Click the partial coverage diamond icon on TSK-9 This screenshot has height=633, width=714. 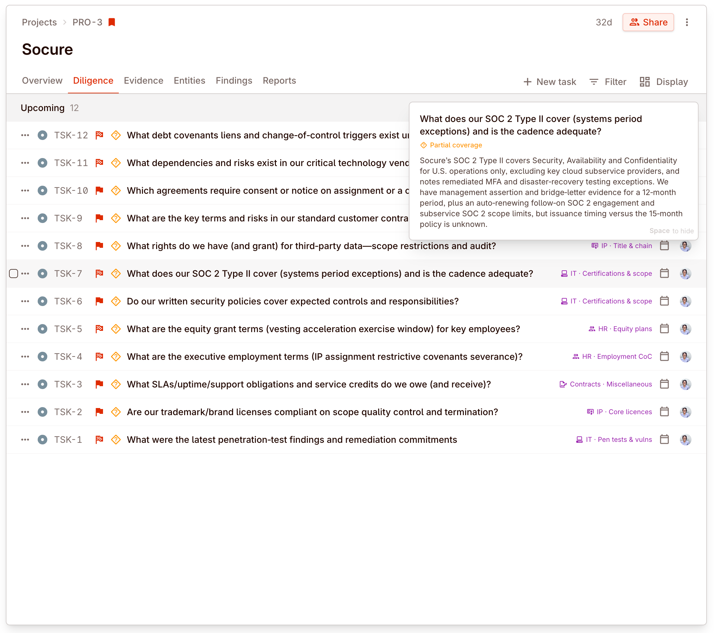(116, 218)
